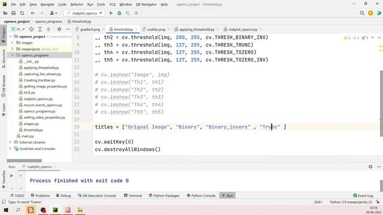Click the project panel horizontal scrollbar

click(25, 161)
